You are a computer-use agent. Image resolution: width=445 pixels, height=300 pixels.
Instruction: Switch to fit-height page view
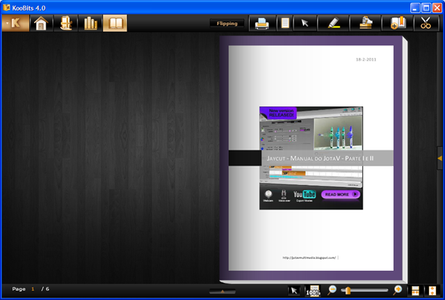coord(432,291)
